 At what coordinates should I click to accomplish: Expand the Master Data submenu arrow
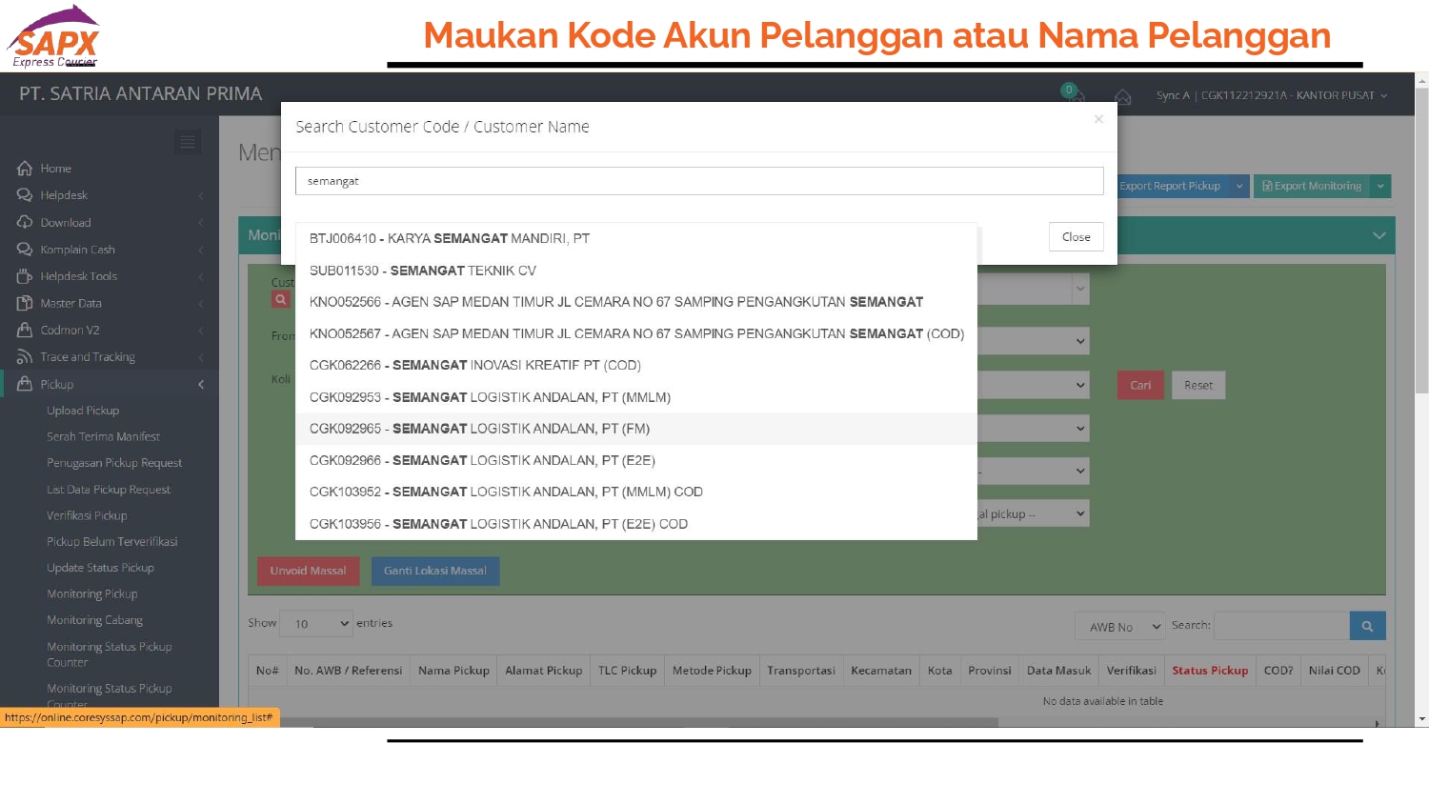(201, 303)
